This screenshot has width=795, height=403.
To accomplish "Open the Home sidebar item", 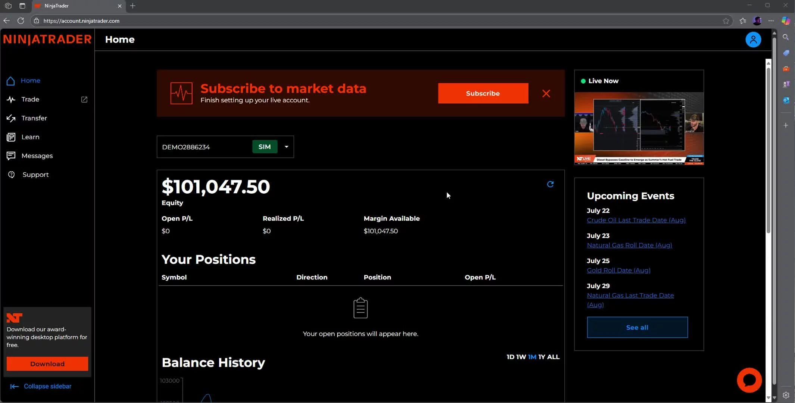I will point(30,81).
